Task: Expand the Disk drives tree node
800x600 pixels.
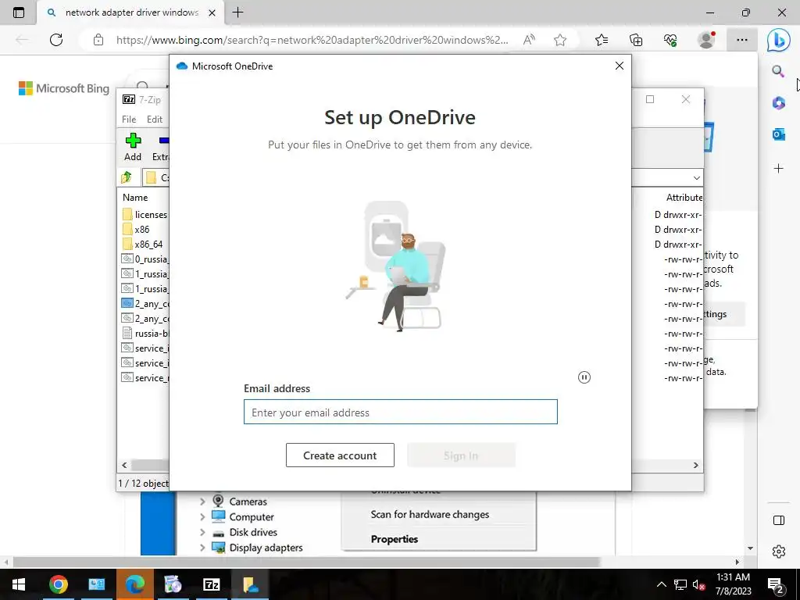Action: pos(202,532)
